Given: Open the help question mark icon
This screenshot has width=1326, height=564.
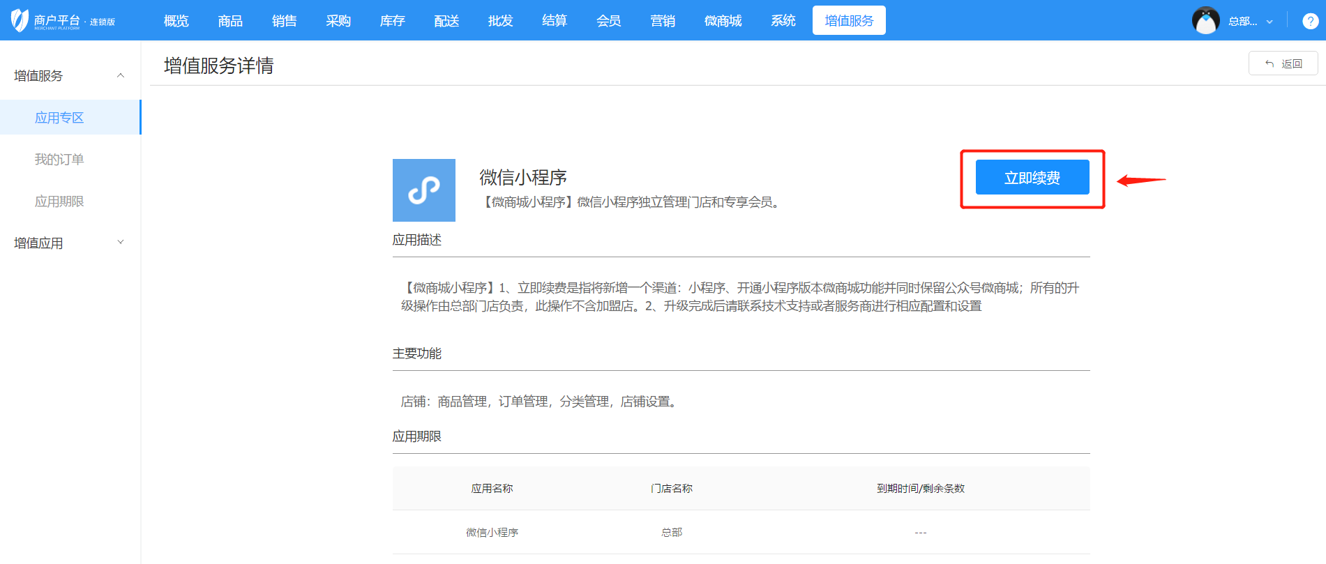Looking at the screenshot, I should tap(1310, 21).
